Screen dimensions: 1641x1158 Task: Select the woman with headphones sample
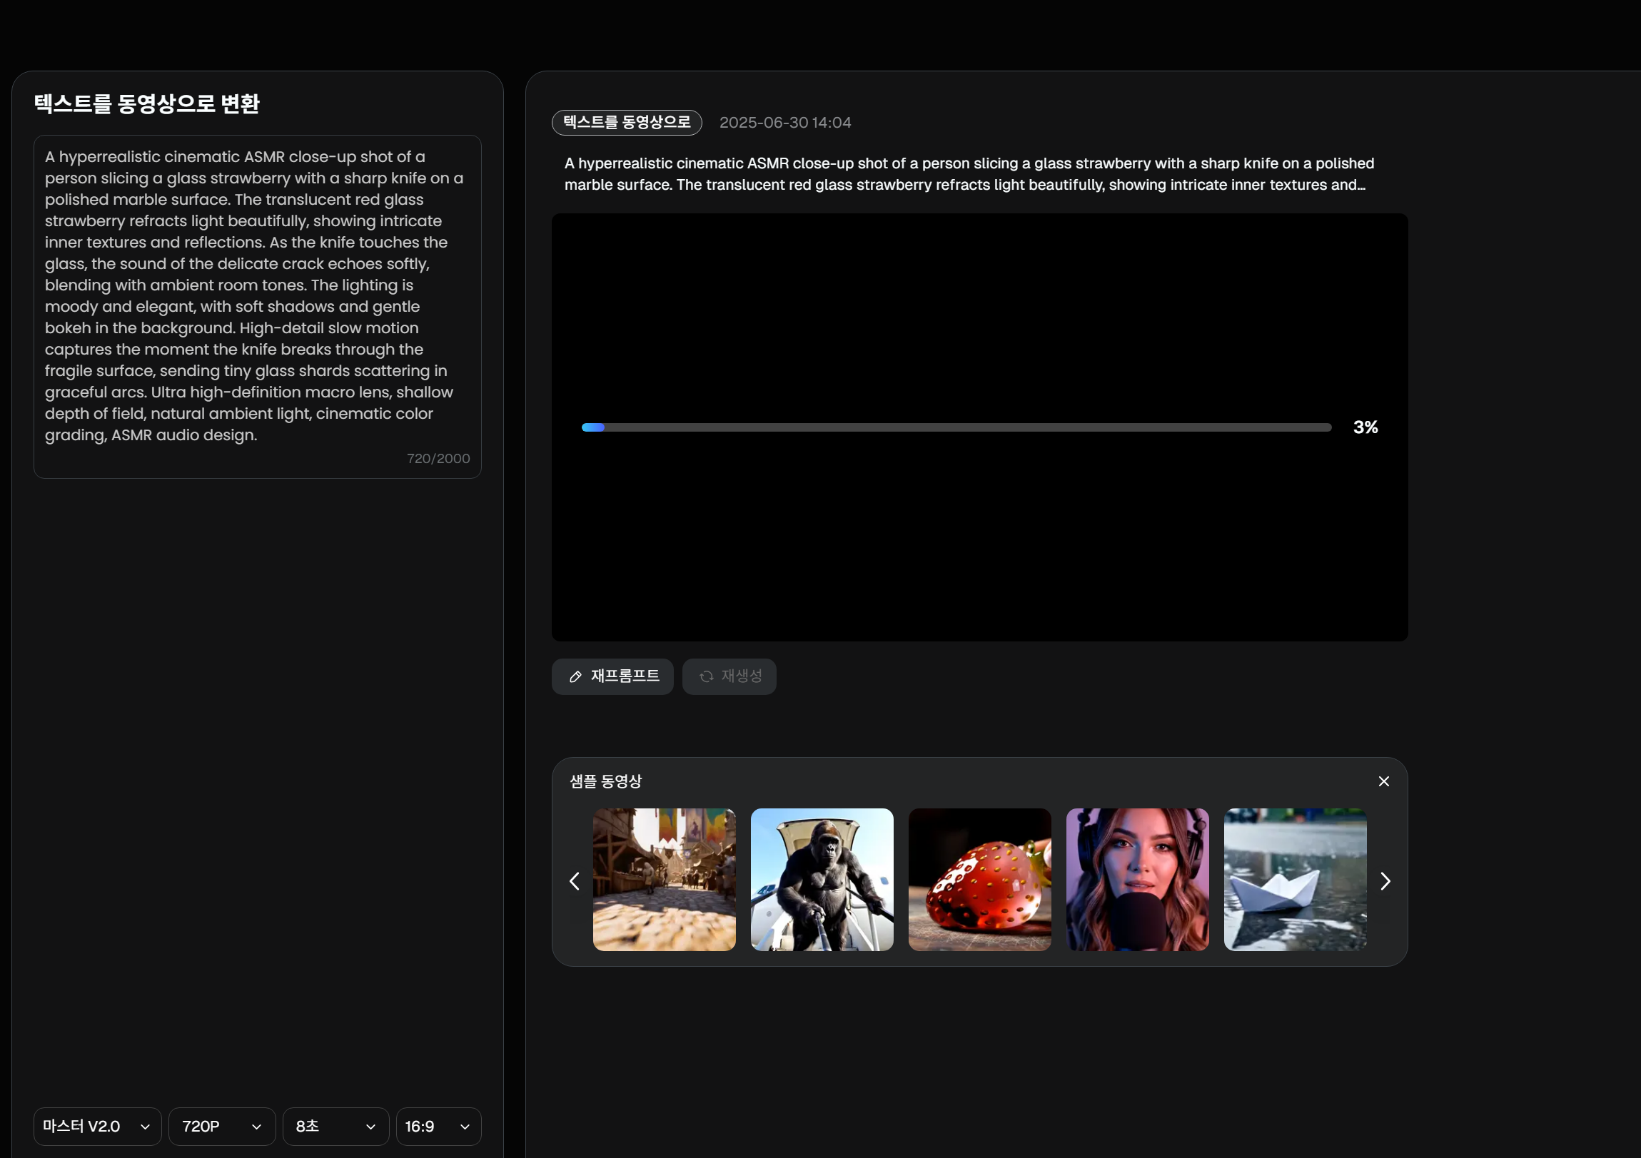(x=1136, y=880)
